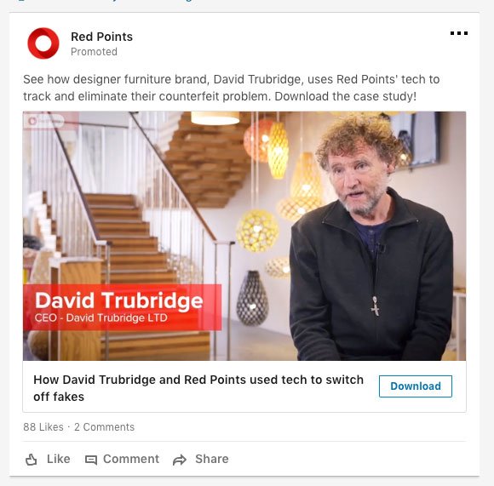494x486 pixels.
Task: Click the CEO - David Trubridge LTD caption
Action: [x=101, y=317]
